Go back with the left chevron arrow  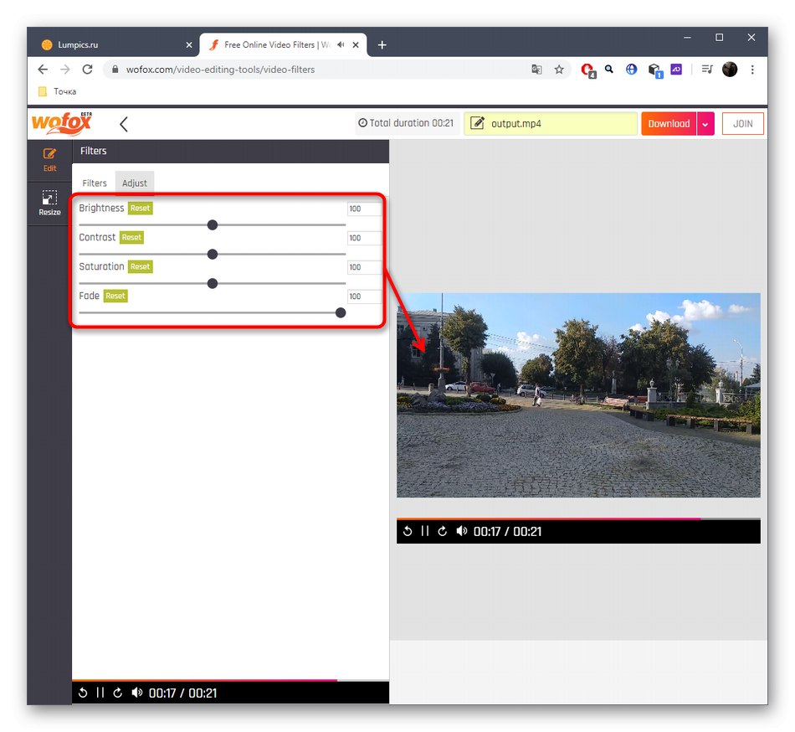click(x=123, y=124)
